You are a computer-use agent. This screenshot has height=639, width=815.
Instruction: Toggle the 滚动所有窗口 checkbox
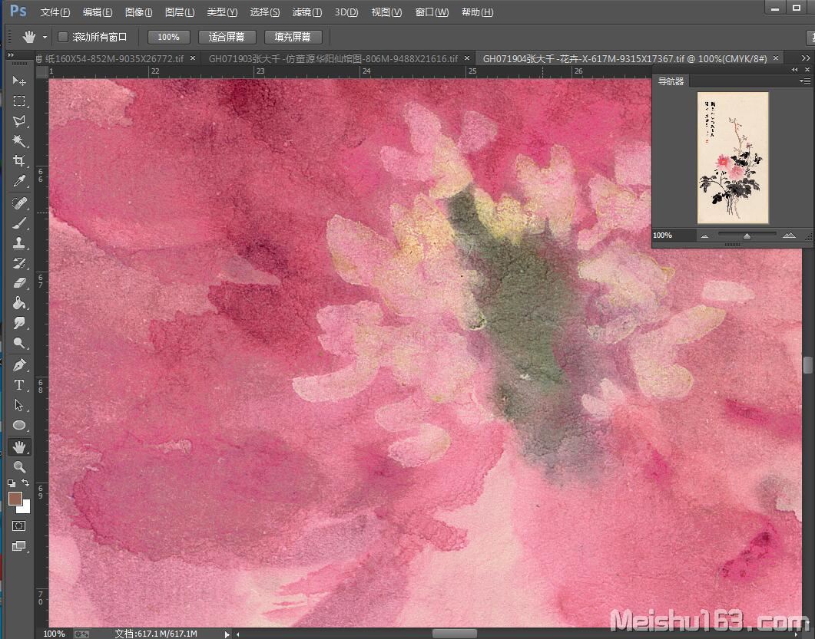click(63, 37)
